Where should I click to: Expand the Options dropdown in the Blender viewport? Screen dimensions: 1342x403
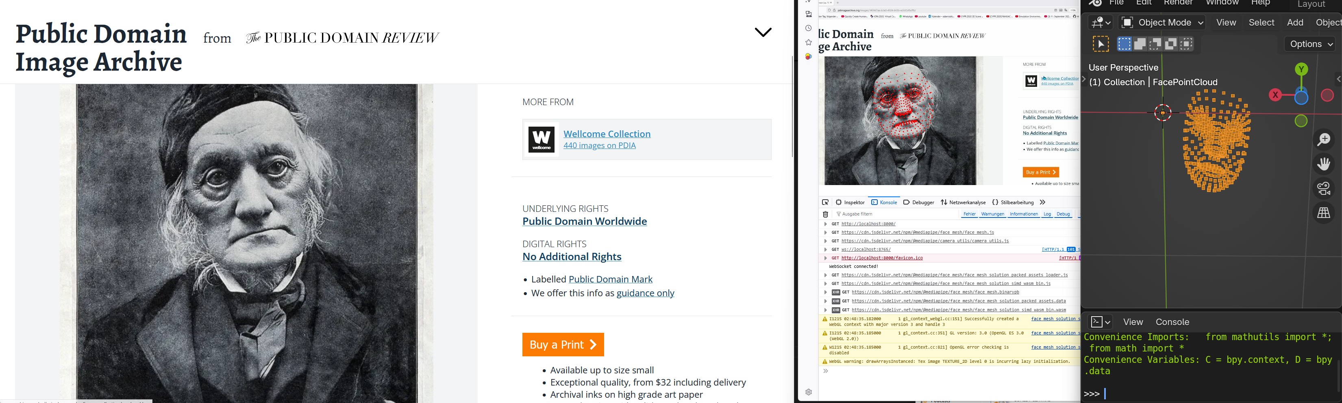coord(1310,44)
